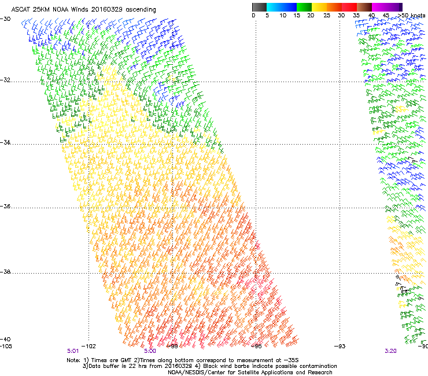Click the gray 0-5 knots color swatch
Viewport: 428px width, 376px height.
coord(259,7)
